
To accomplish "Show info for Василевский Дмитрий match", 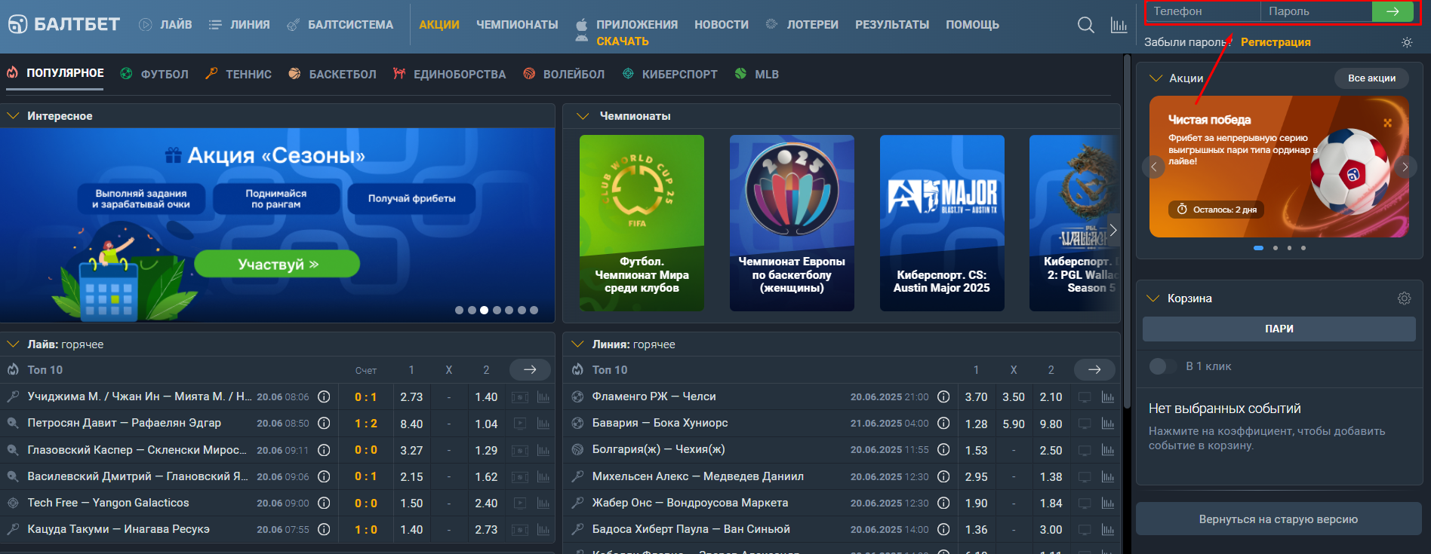I will pos(324,476).
